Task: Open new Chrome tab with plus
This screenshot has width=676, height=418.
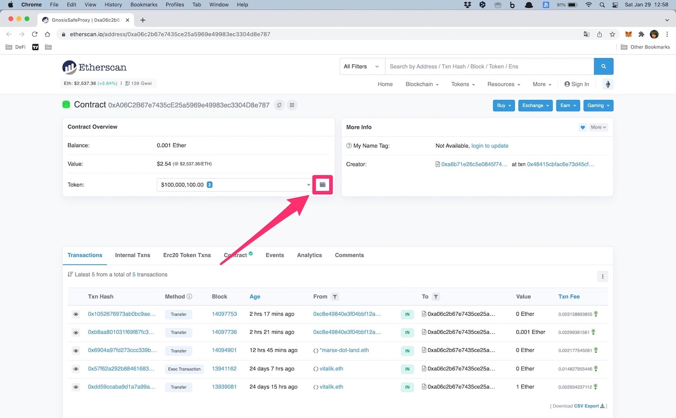Action: (x=142, y=20)
